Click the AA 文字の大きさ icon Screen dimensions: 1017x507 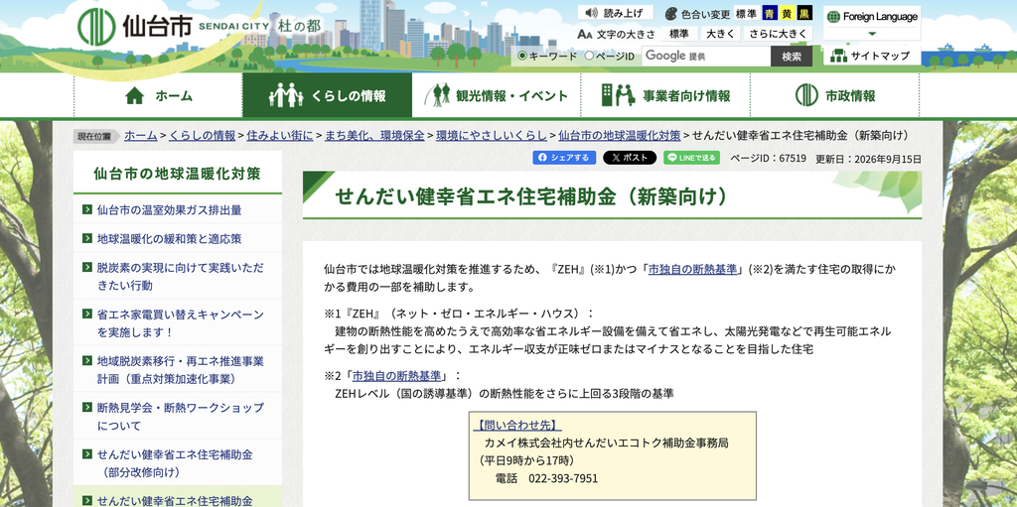pyautogui.click(x=584, y=35)
